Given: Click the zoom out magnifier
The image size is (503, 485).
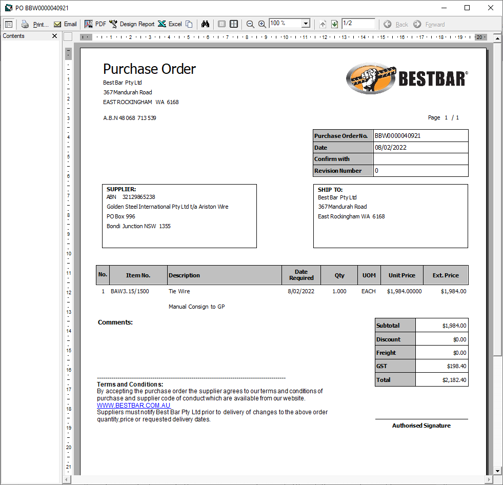Looking at the screenshot, I should (250, 24).
